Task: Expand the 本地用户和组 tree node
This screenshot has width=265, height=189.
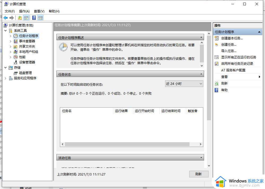Action: (11, 52)
